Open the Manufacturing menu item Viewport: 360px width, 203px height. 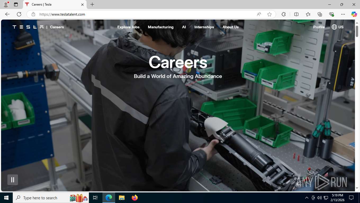pyautogui.click(x=161, y=27)
